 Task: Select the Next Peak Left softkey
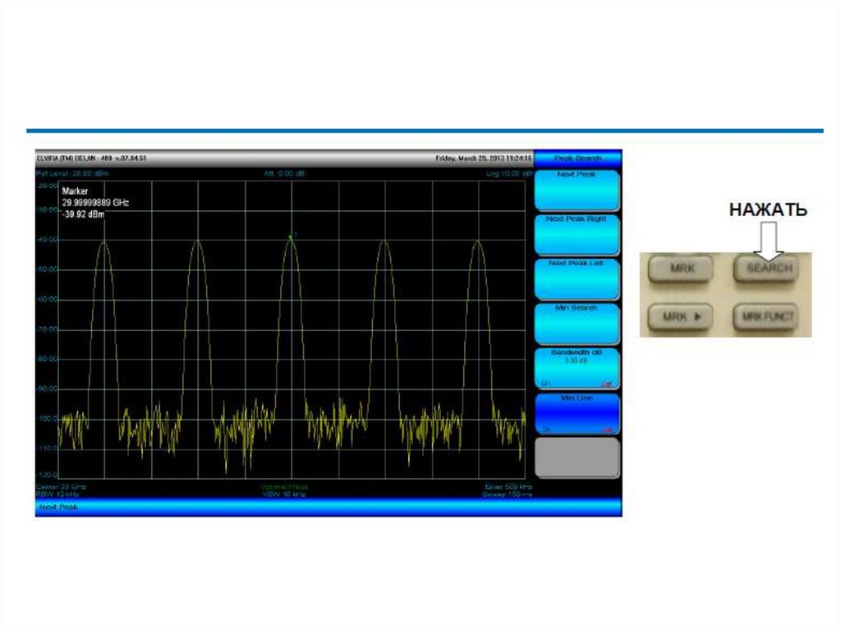(x=577, y=279)
